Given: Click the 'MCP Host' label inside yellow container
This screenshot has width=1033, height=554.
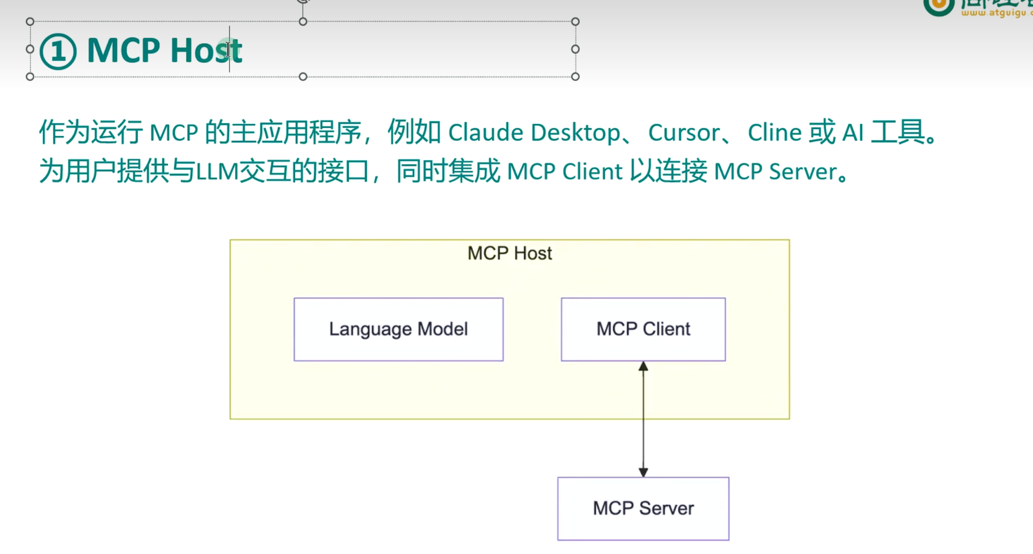Looking at the screenshot, I should (x=510, y=253).
